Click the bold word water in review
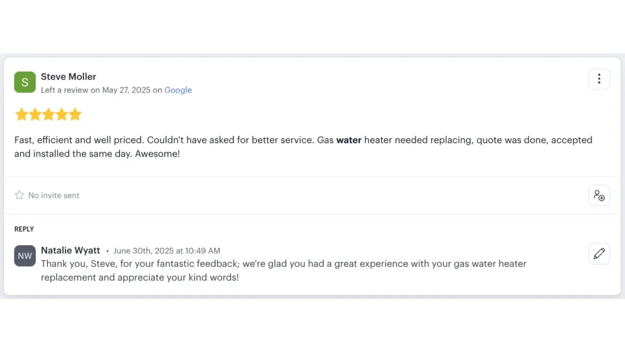The width and height of the screenshot is (625, 352). [x=349, y=140]
